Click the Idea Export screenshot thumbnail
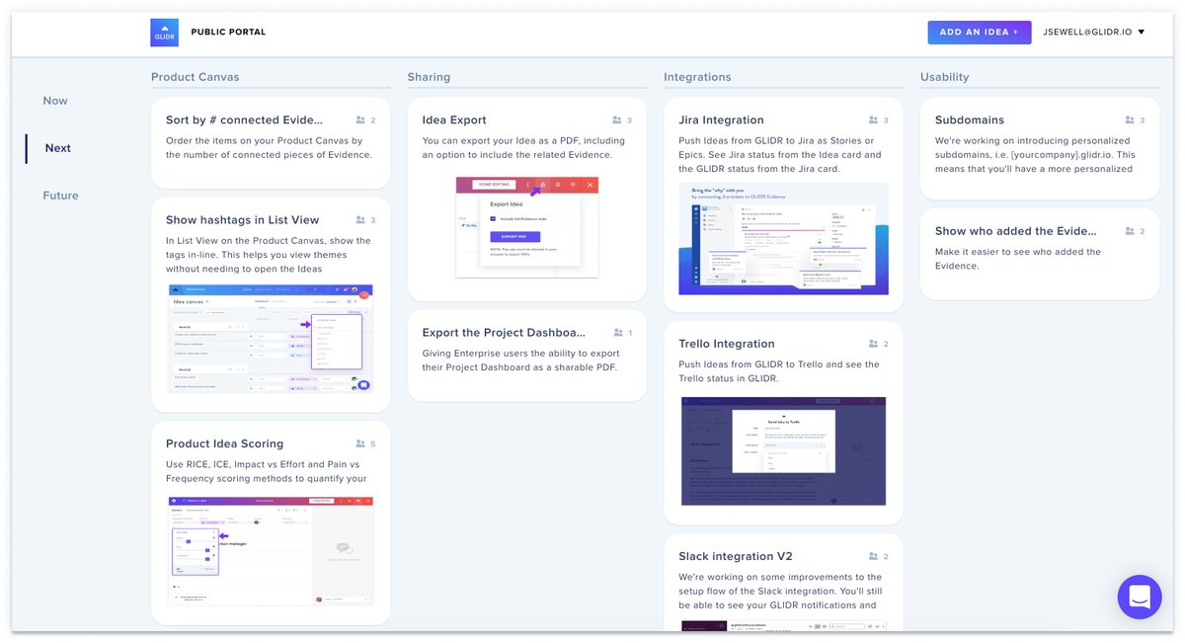1185x643 pixels. tap(527, 227)
